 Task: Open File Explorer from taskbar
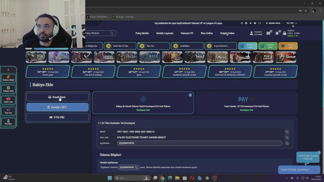pyautogui.click(x=177, y=178)
